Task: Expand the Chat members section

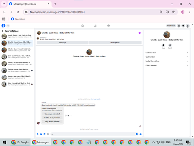Action: [167, 57]
